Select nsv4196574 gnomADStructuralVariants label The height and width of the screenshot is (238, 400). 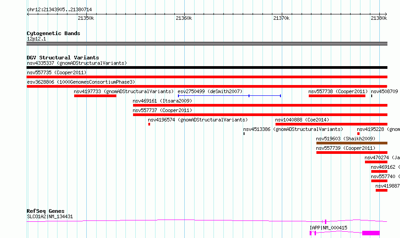[198, 120]
